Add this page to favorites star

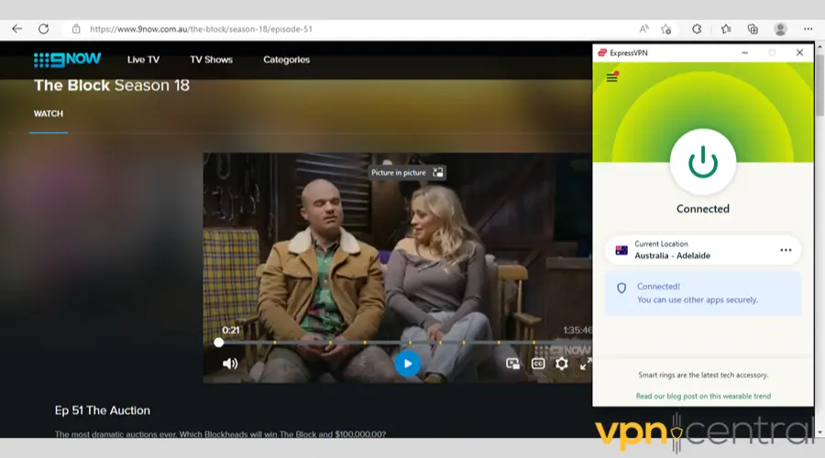click(x=666, y=29)
